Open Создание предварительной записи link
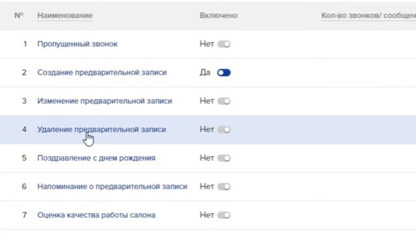The width and height of the screenshot is (416, 234). point(102,72)
